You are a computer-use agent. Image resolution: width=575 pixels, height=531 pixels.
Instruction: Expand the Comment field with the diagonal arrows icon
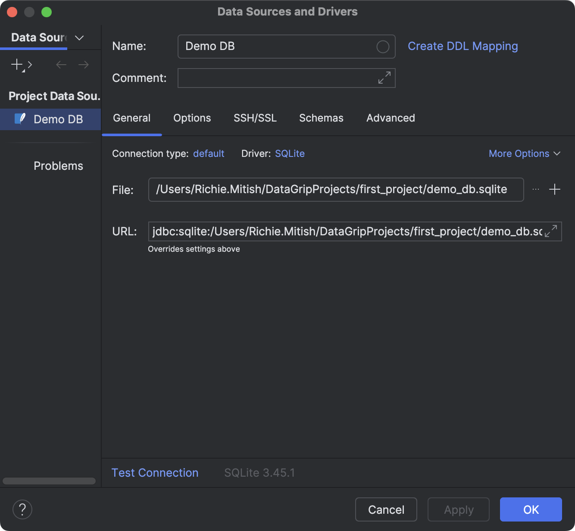point(384,78)
